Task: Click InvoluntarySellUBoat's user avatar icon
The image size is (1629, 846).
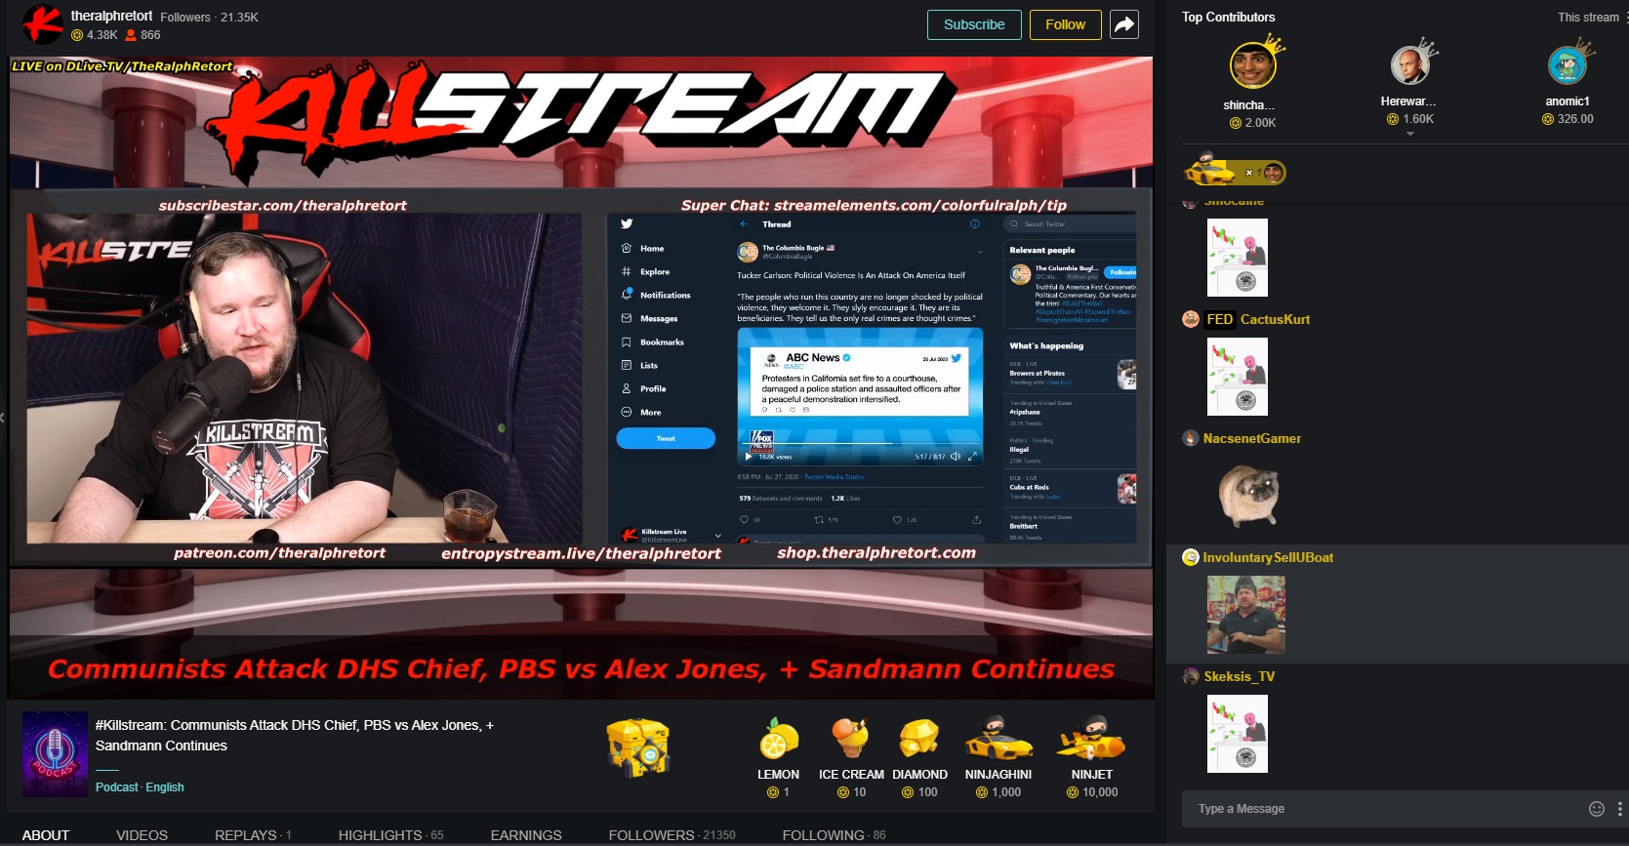Action: point(1191,557)
